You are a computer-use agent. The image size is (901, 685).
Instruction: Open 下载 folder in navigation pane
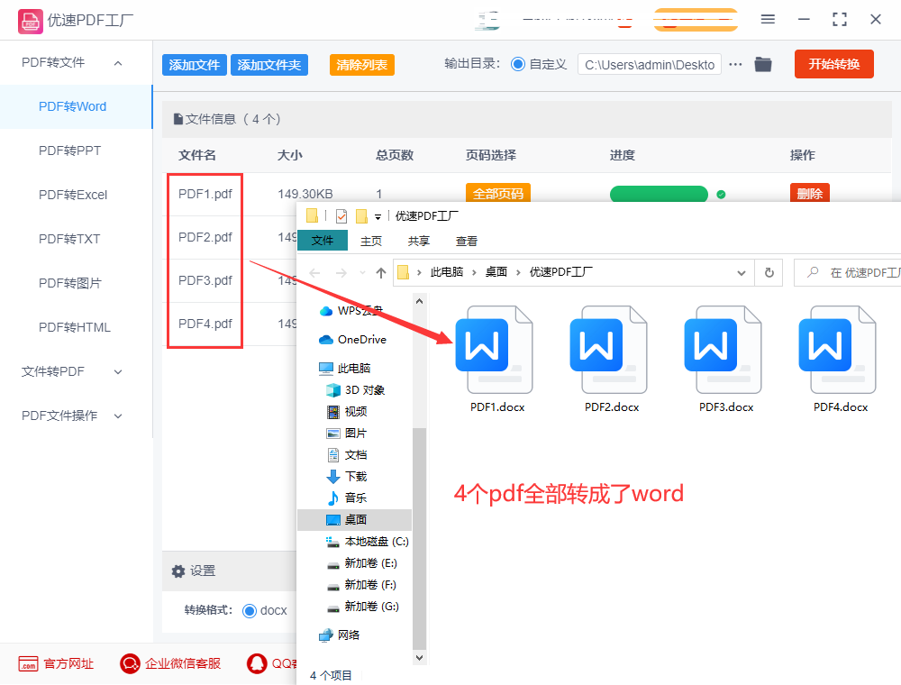pyautogui.click(x=347, y=477)
